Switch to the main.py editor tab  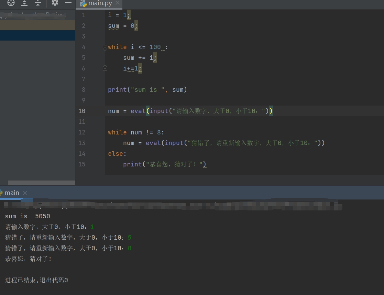click(x=99, y=4)
